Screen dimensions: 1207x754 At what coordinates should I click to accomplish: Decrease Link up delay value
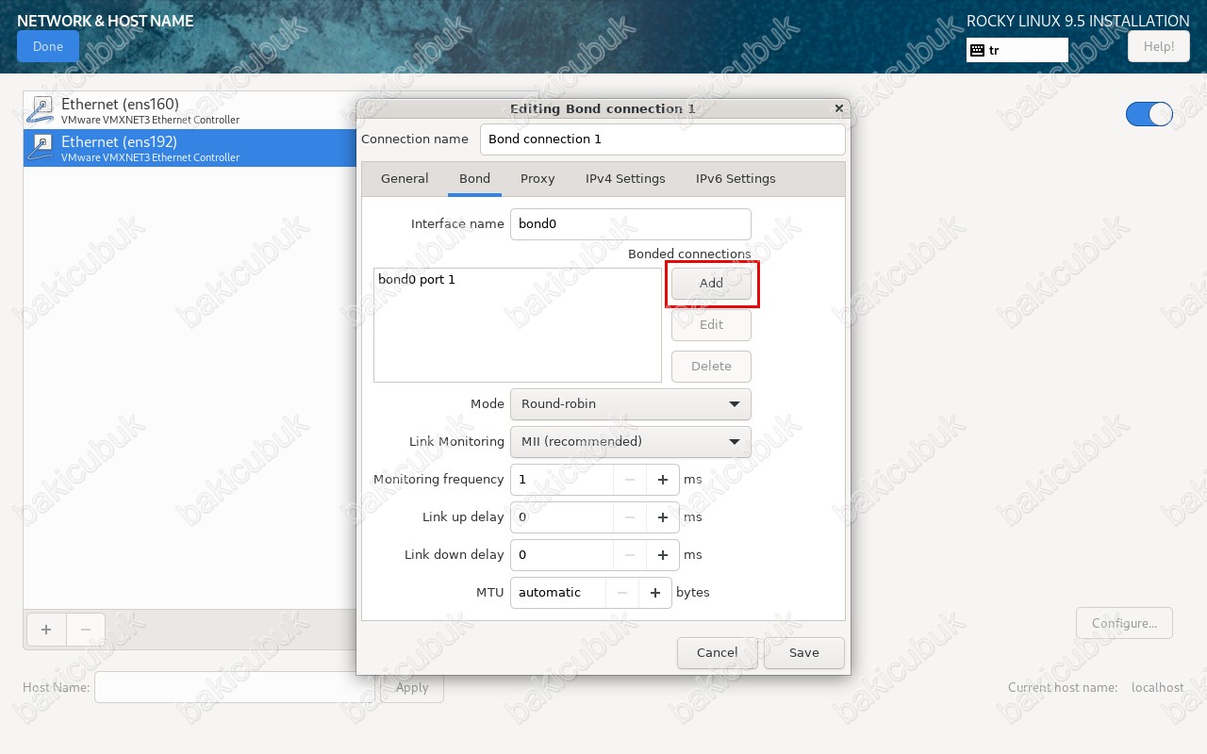point(629,517)
